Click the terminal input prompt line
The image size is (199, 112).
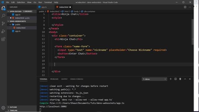[40, 110]
